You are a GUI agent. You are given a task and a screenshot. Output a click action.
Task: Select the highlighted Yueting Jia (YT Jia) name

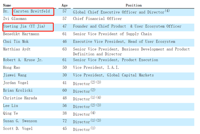click(x=28, y=27)
